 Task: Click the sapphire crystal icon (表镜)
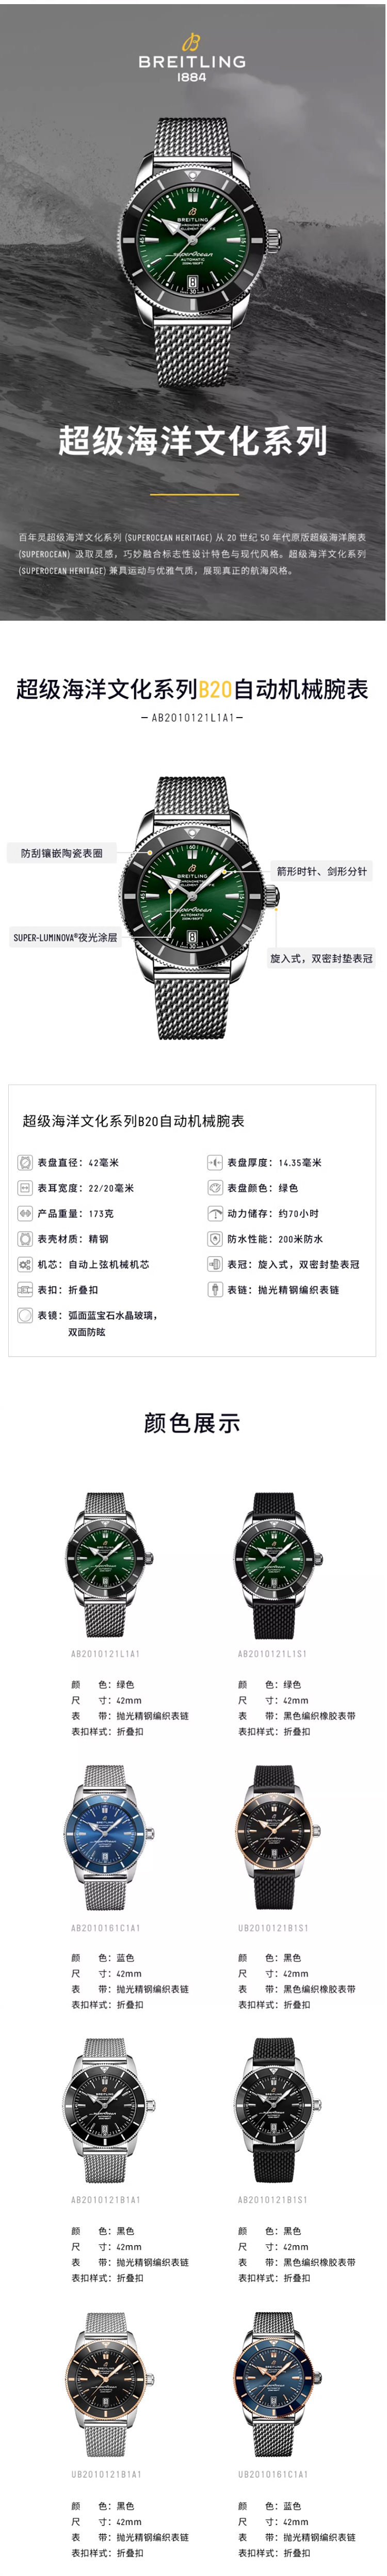(x=25, y=1315)
